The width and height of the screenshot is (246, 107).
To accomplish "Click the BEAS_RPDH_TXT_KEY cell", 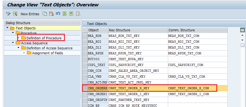I will 138,53.
